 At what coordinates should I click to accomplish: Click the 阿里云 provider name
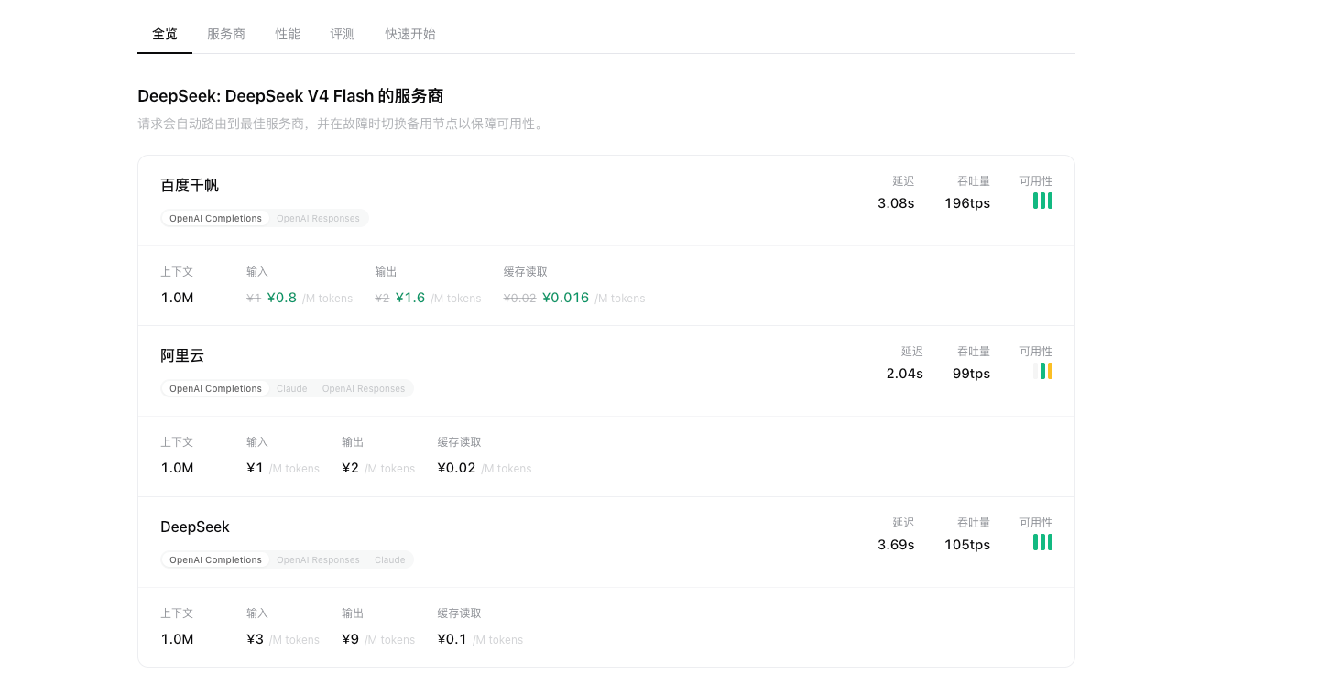click(x=182, y=355)
